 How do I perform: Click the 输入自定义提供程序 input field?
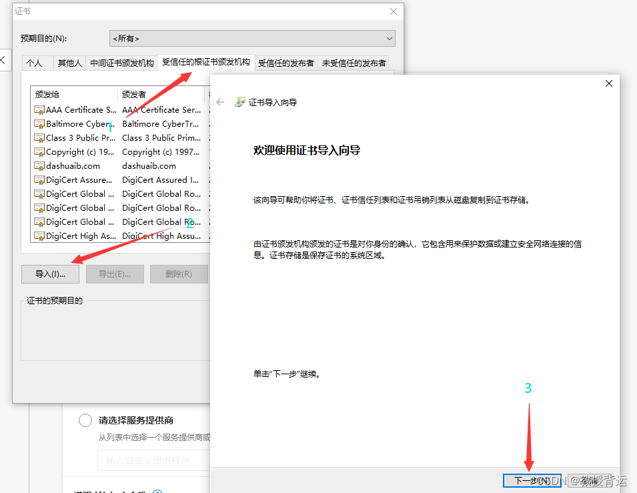[x=154, y=460]
